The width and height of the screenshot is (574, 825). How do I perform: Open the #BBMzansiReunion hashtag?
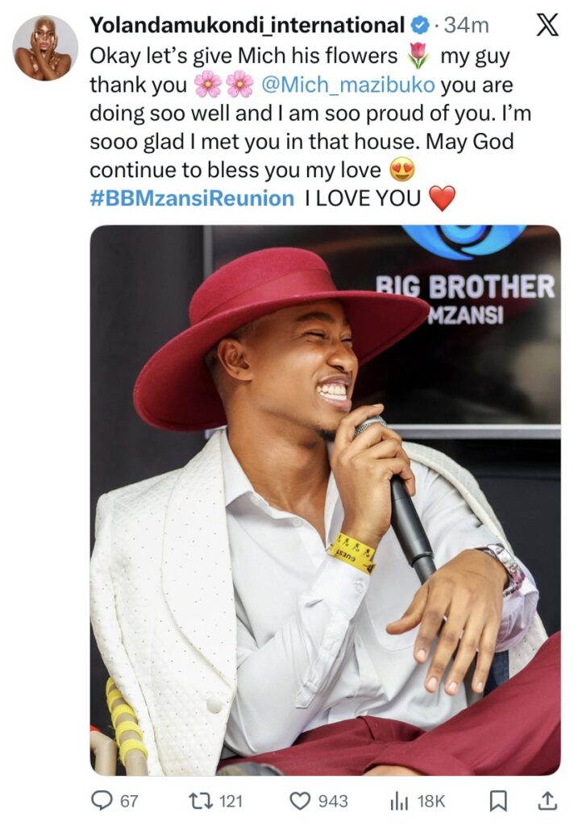pos(192,198)
